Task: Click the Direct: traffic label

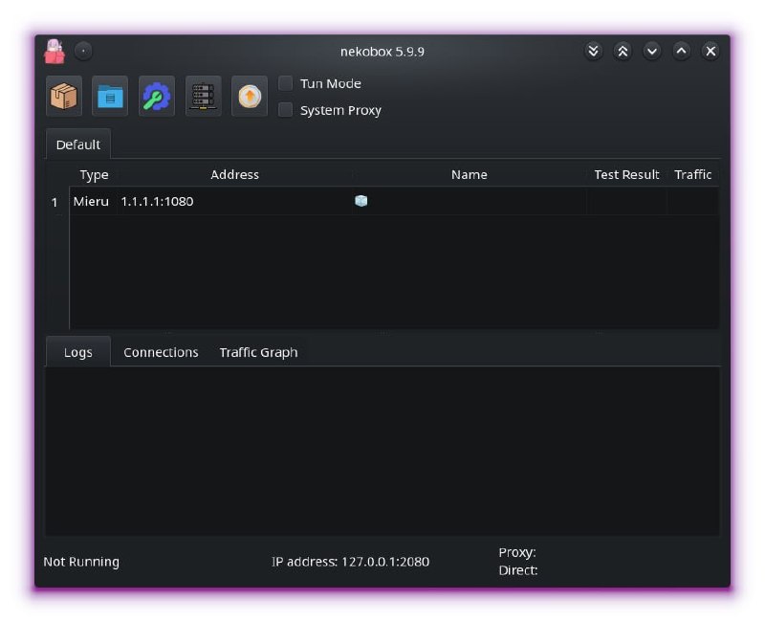Action: [x=518, y=570]
